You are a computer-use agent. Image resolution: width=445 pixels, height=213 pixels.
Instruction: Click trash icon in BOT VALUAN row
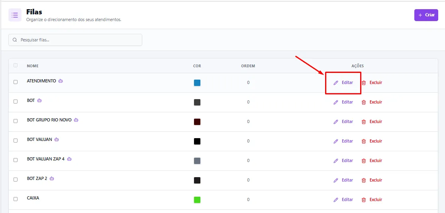[364, 141]
